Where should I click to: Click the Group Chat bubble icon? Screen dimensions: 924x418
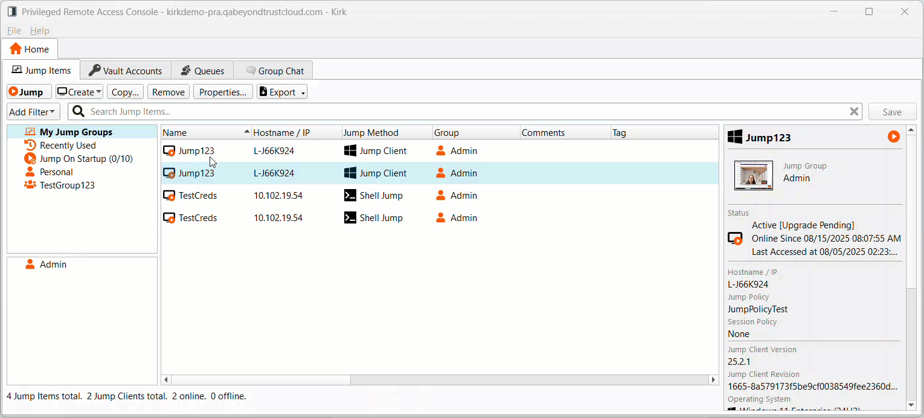(x=251, y=71)
